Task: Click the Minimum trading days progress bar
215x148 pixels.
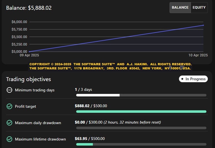Action: [141, 95]
